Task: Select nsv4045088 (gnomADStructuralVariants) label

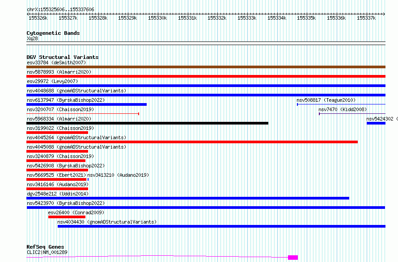Action: click(76, 147)
